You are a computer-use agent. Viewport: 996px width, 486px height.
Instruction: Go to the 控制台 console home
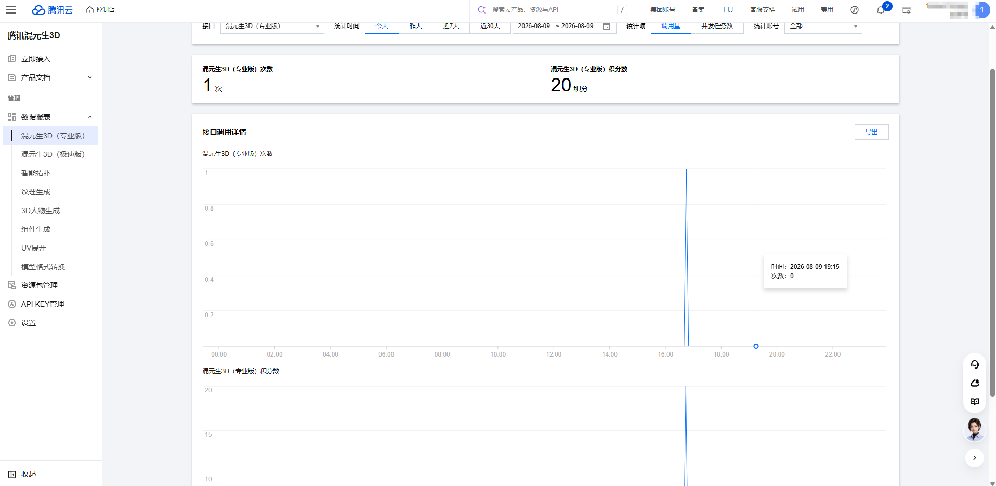(101, 10)
